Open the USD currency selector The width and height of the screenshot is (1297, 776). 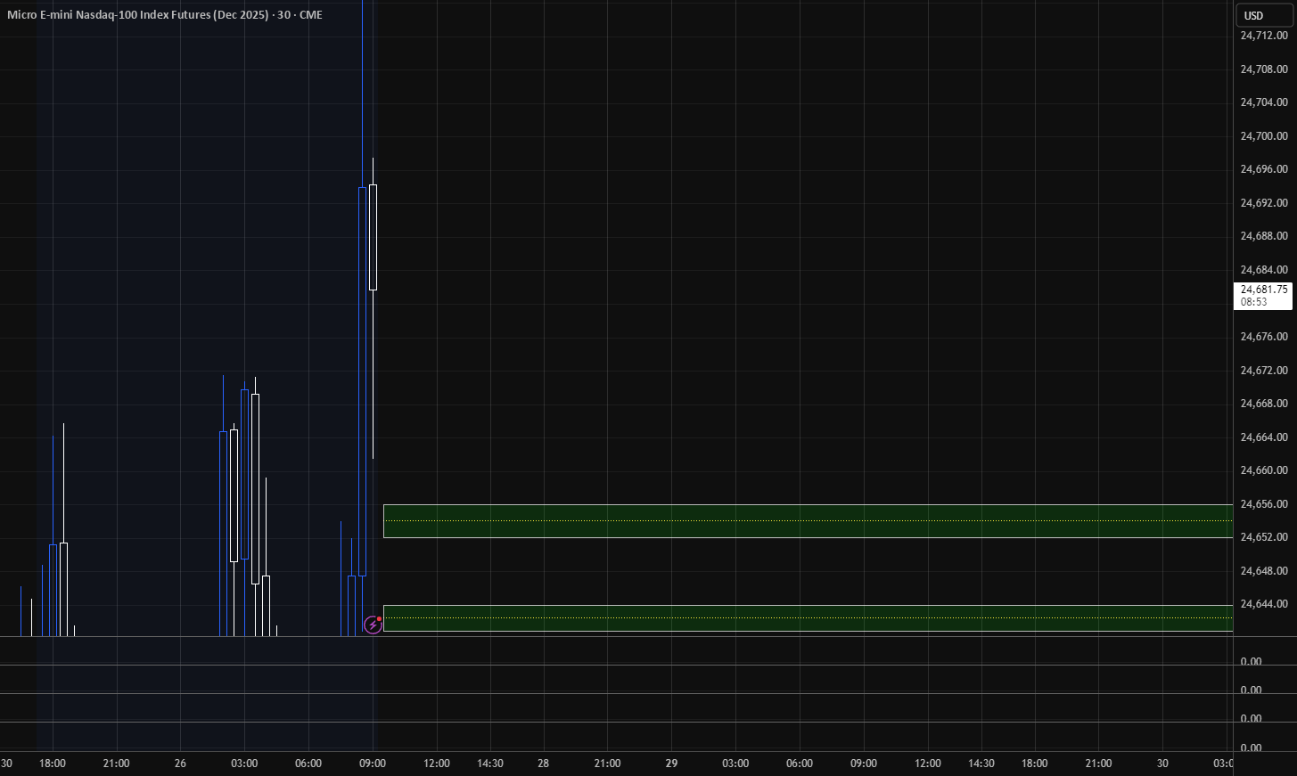coord(1263,15)
